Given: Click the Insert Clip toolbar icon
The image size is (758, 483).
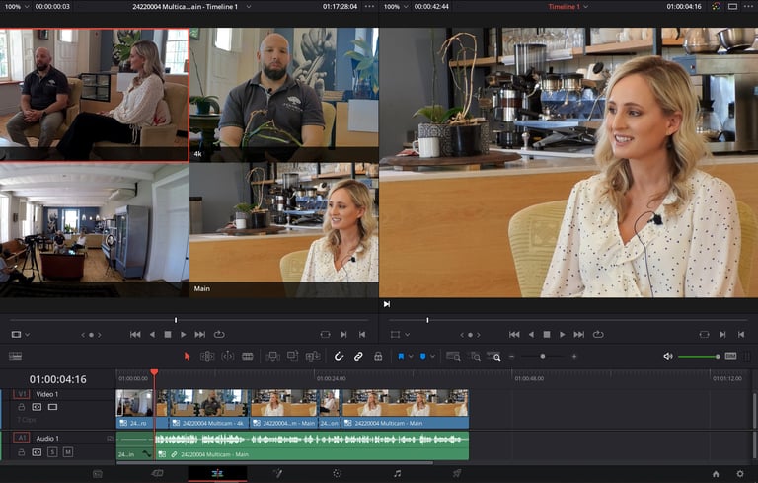Looking at the screenshot, I should tap(272, 357).
